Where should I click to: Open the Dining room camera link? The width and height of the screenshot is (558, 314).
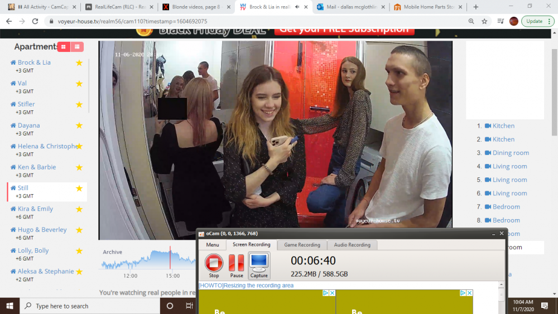(511, 153)
